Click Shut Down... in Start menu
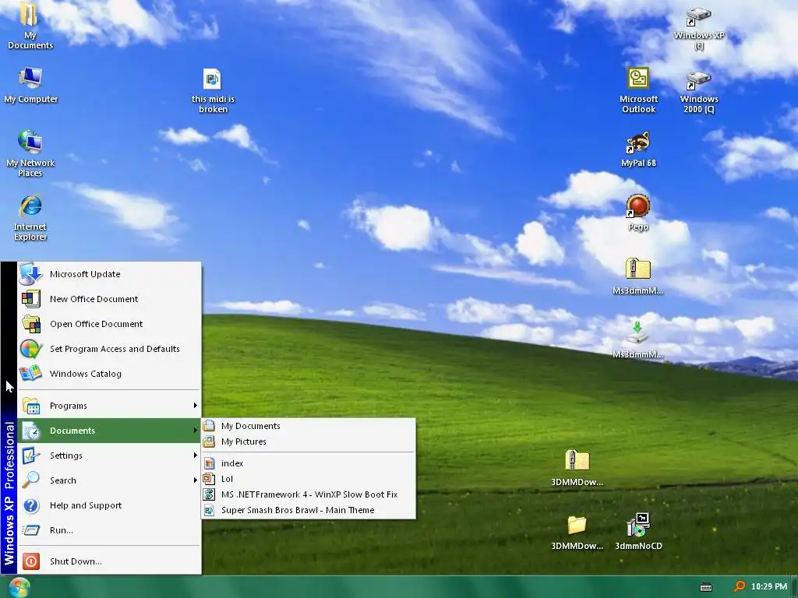This screenshot has width=798, height=598. pyautogui.click(x=109, y=561)
